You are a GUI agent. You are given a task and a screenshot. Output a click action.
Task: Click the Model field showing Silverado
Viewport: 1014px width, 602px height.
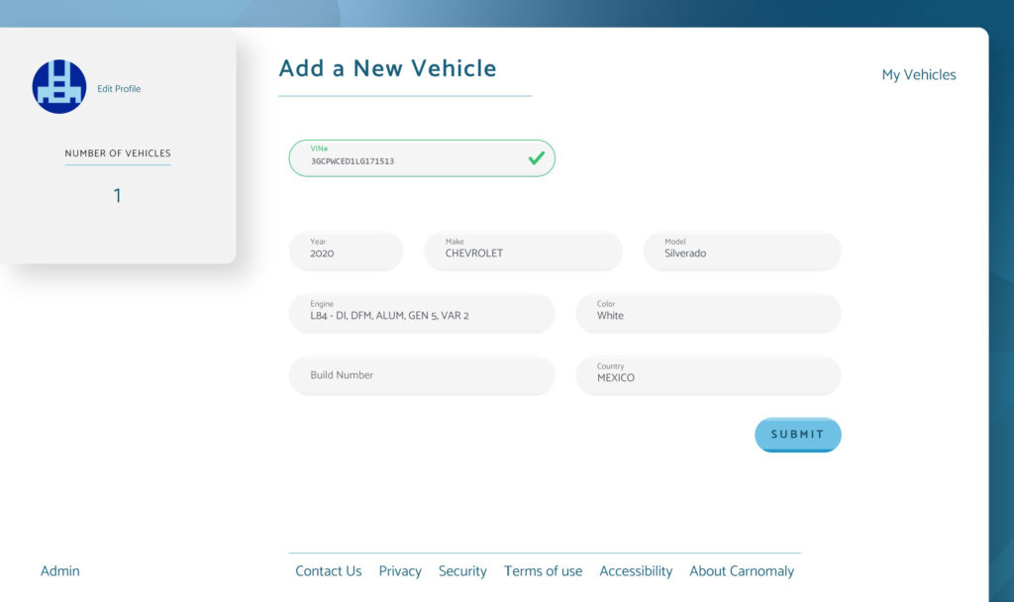743,251
